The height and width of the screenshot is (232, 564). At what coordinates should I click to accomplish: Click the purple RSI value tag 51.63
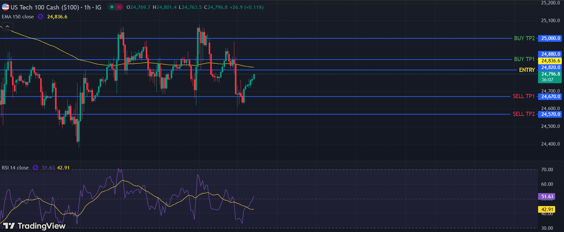pyautogui.click(x=547, y=197)
